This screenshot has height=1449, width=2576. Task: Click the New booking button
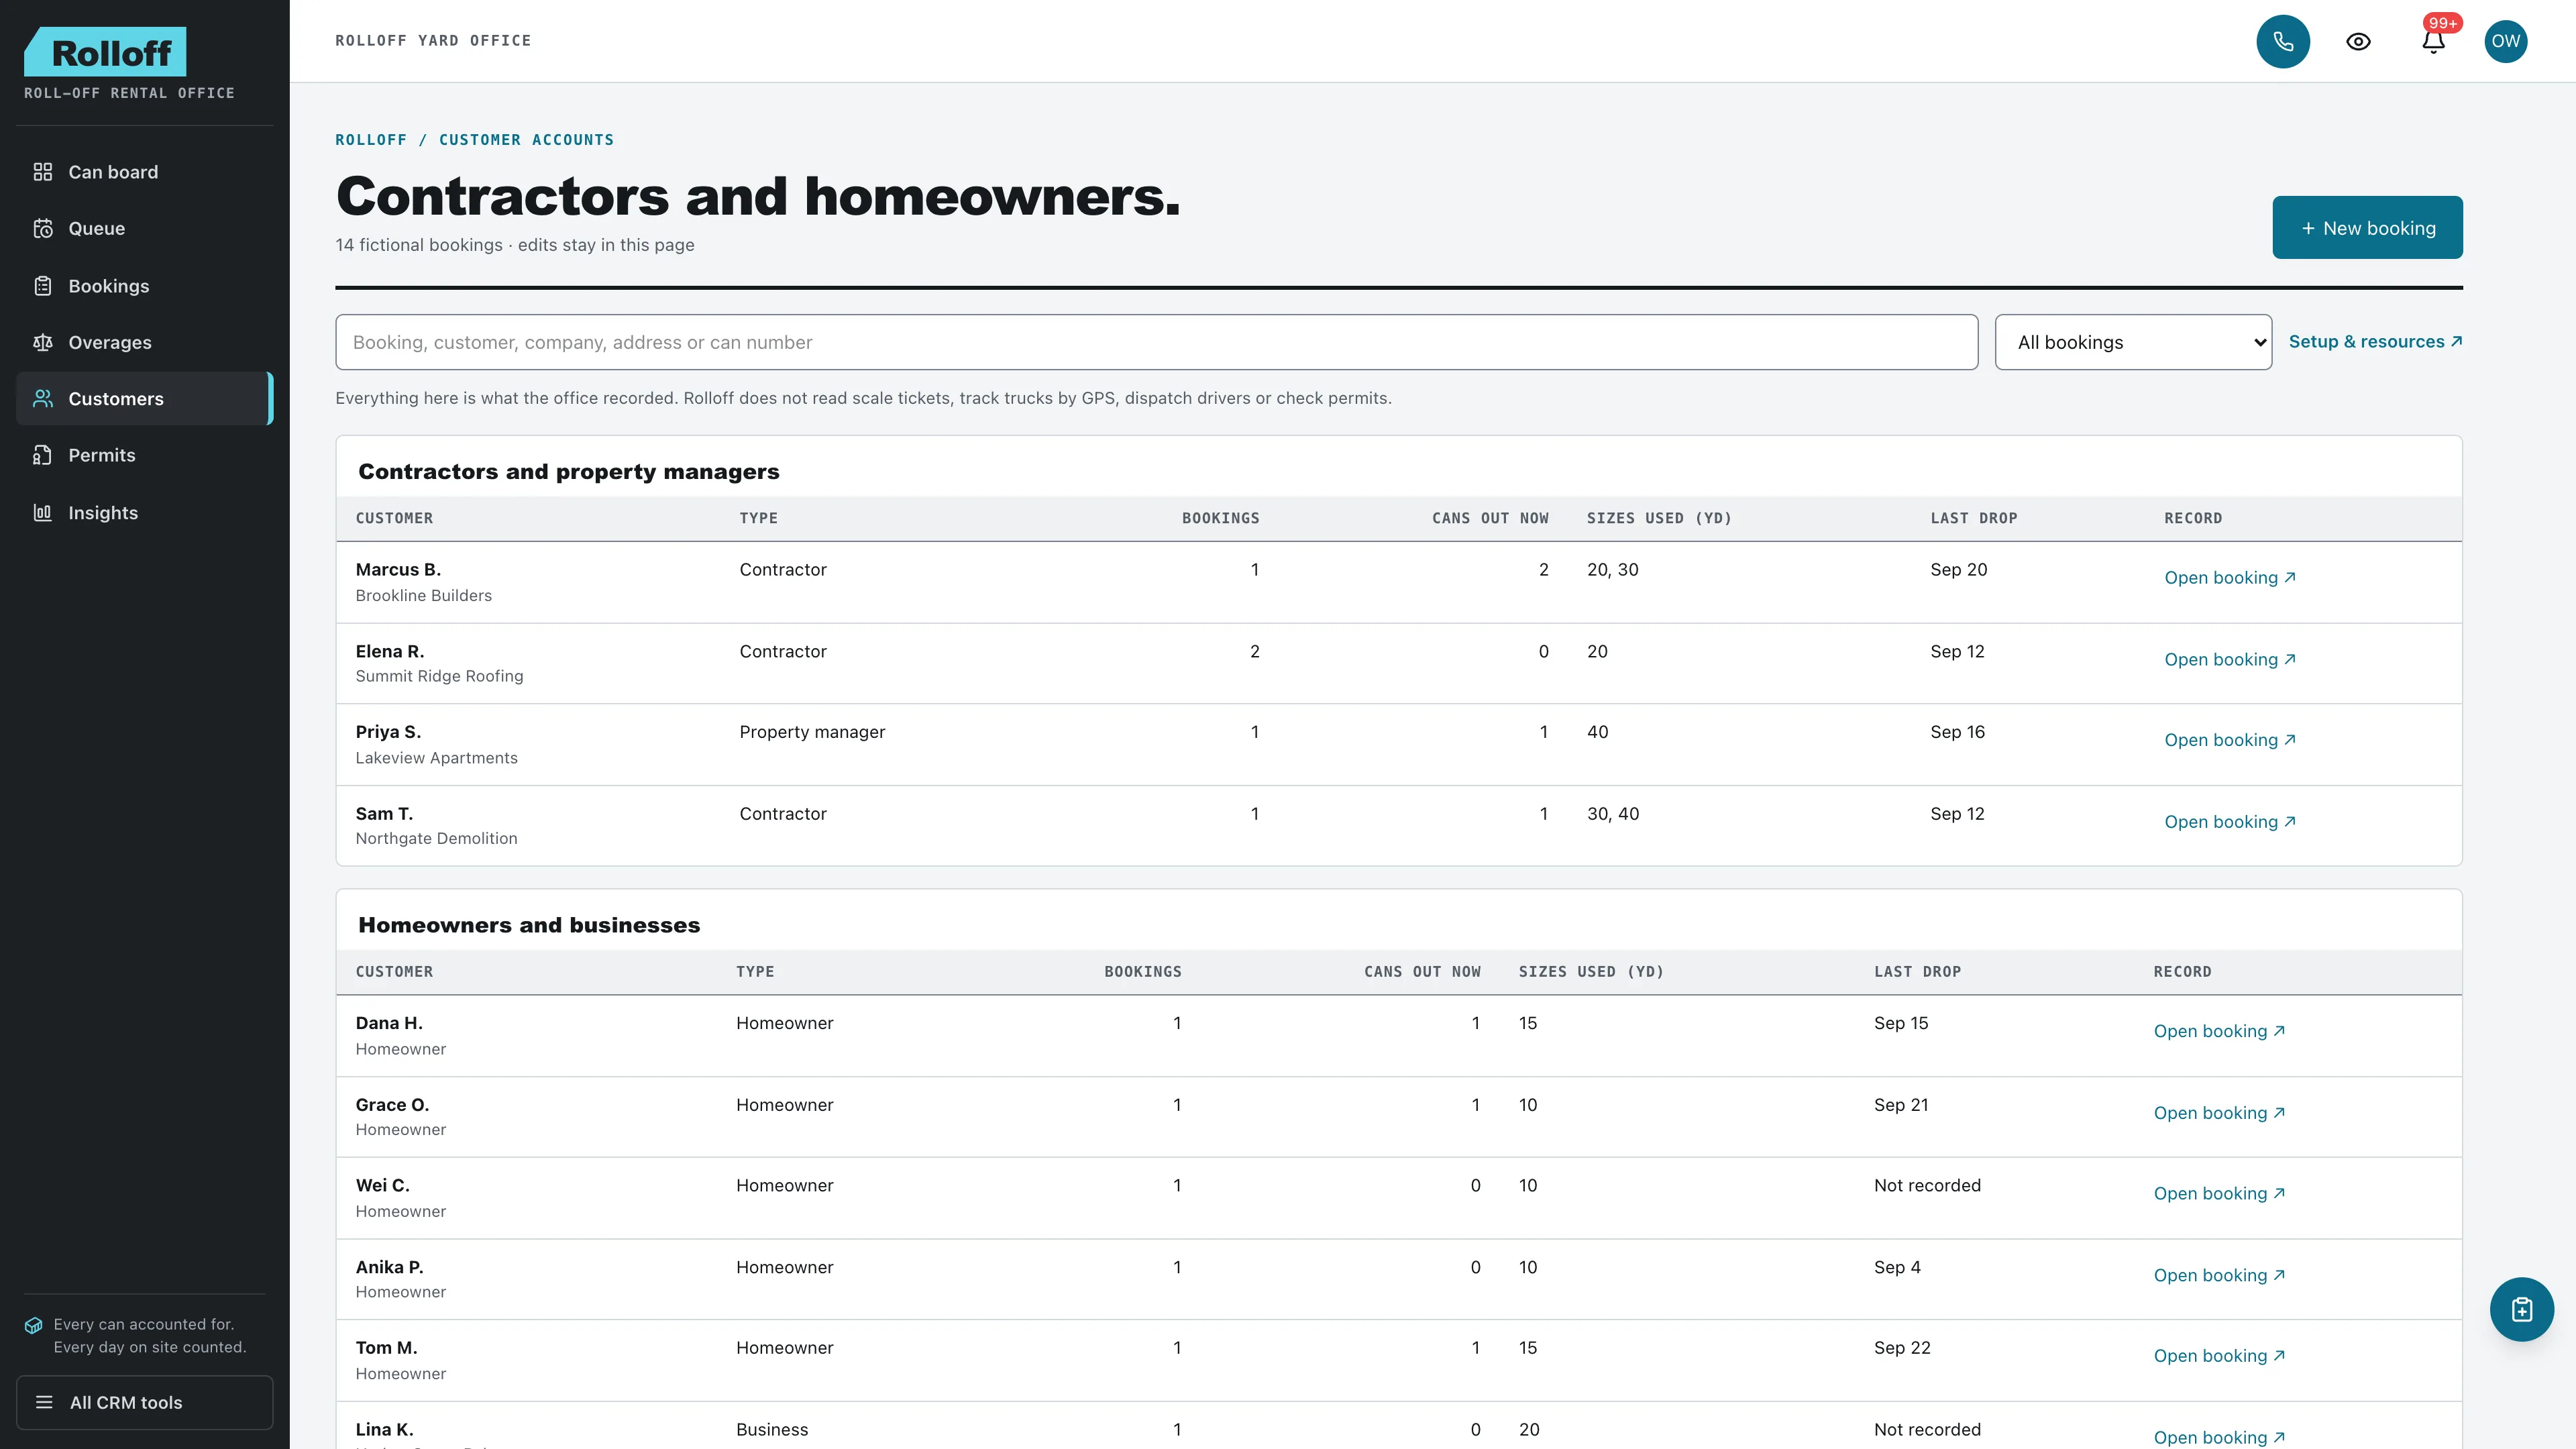click(x=2367, y=227)
